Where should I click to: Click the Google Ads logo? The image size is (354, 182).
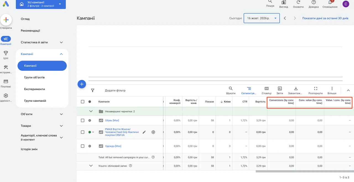(6, 4)
